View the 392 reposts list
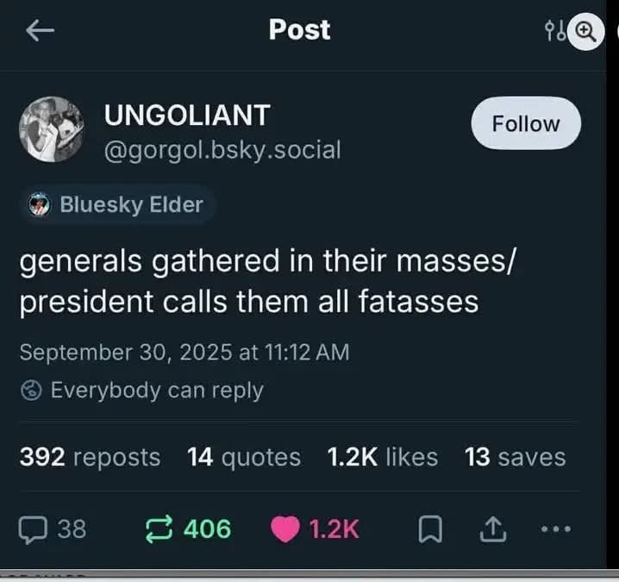 [x=90, y=457]
